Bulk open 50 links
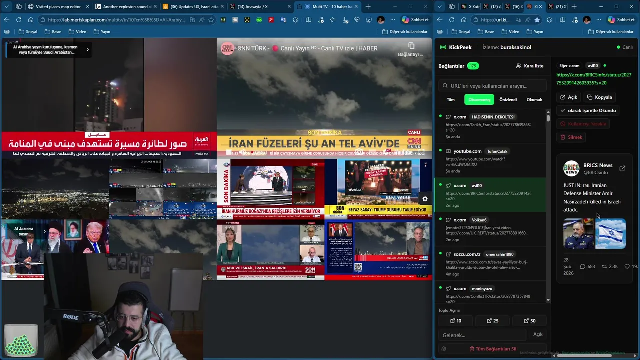Screen dimensions: 640x360 coord(529,321)
